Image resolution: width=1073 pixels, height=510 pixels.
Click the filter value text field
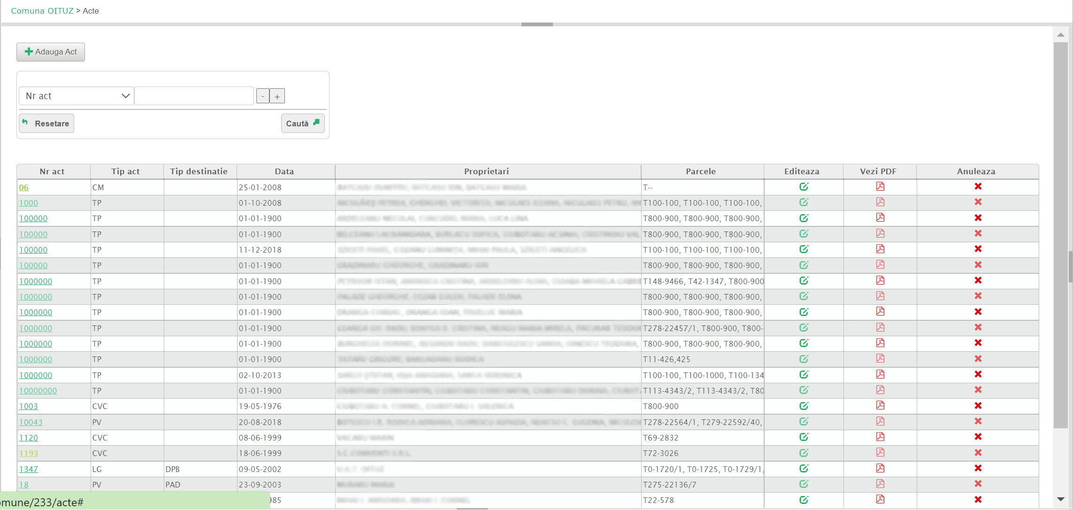[194, 96]
